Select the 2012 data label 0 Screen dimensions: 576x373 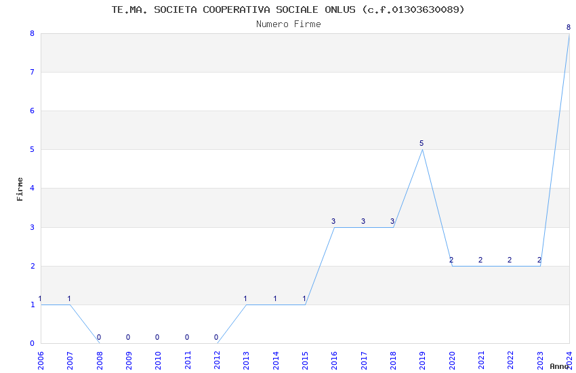(x=216, y=337)
